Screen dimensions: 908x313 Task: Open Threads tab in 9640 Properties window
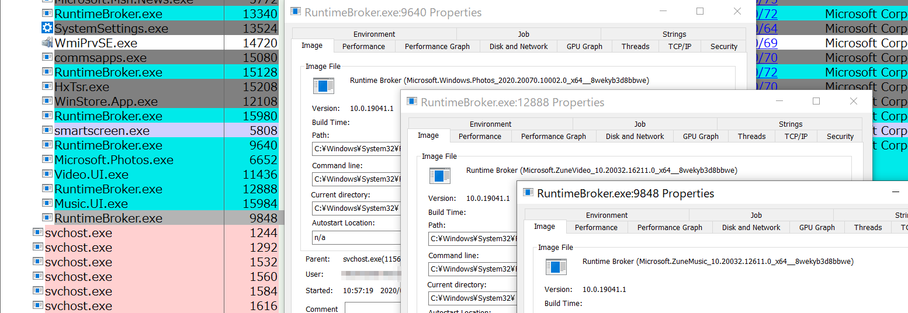coord(635,46)
